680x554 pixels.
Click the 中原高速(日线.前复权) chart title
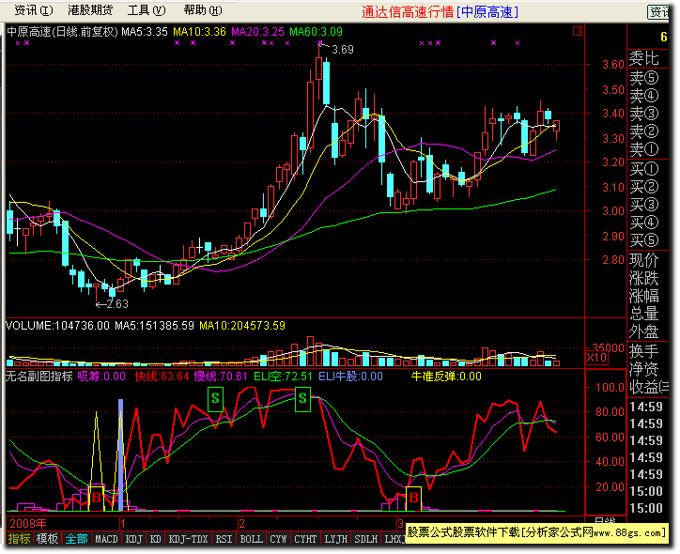62,32
